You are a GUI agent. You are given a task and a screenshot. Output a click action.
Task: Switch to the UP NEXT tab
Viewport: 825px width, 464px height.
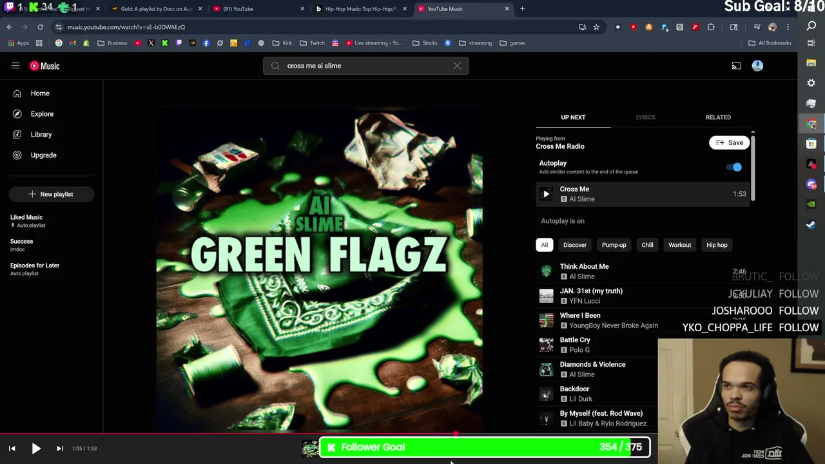click(573, 117)
